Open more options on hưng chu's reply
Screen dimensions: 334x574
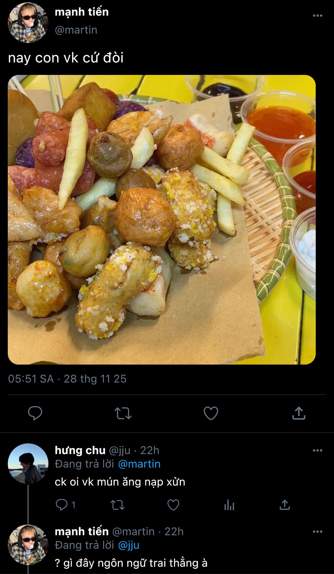click(317, 450)
